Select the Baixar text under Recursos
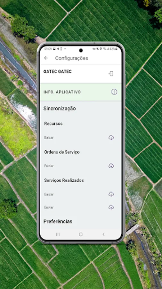The width and height of the screenshot is (162, 289). pyautogui.click(x=49, y=138)
